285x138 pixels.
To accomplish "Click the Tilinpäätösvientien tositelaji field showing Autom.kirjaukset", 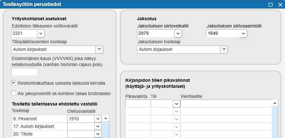I will (x=53, y=50).
